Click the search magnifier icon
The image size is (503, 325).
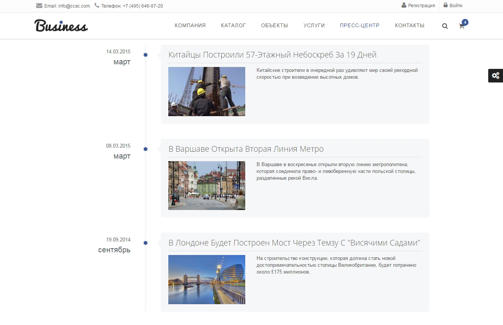pyautogui.click(x=445, y=26)
